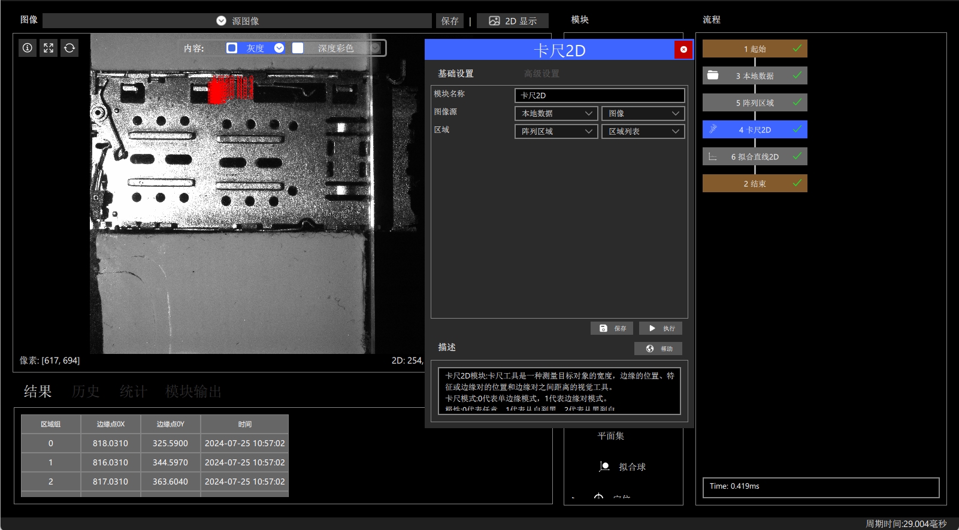Screen dimensions: 959x530
Task: Click cell value 816.0310
Action: click(110, 462)
